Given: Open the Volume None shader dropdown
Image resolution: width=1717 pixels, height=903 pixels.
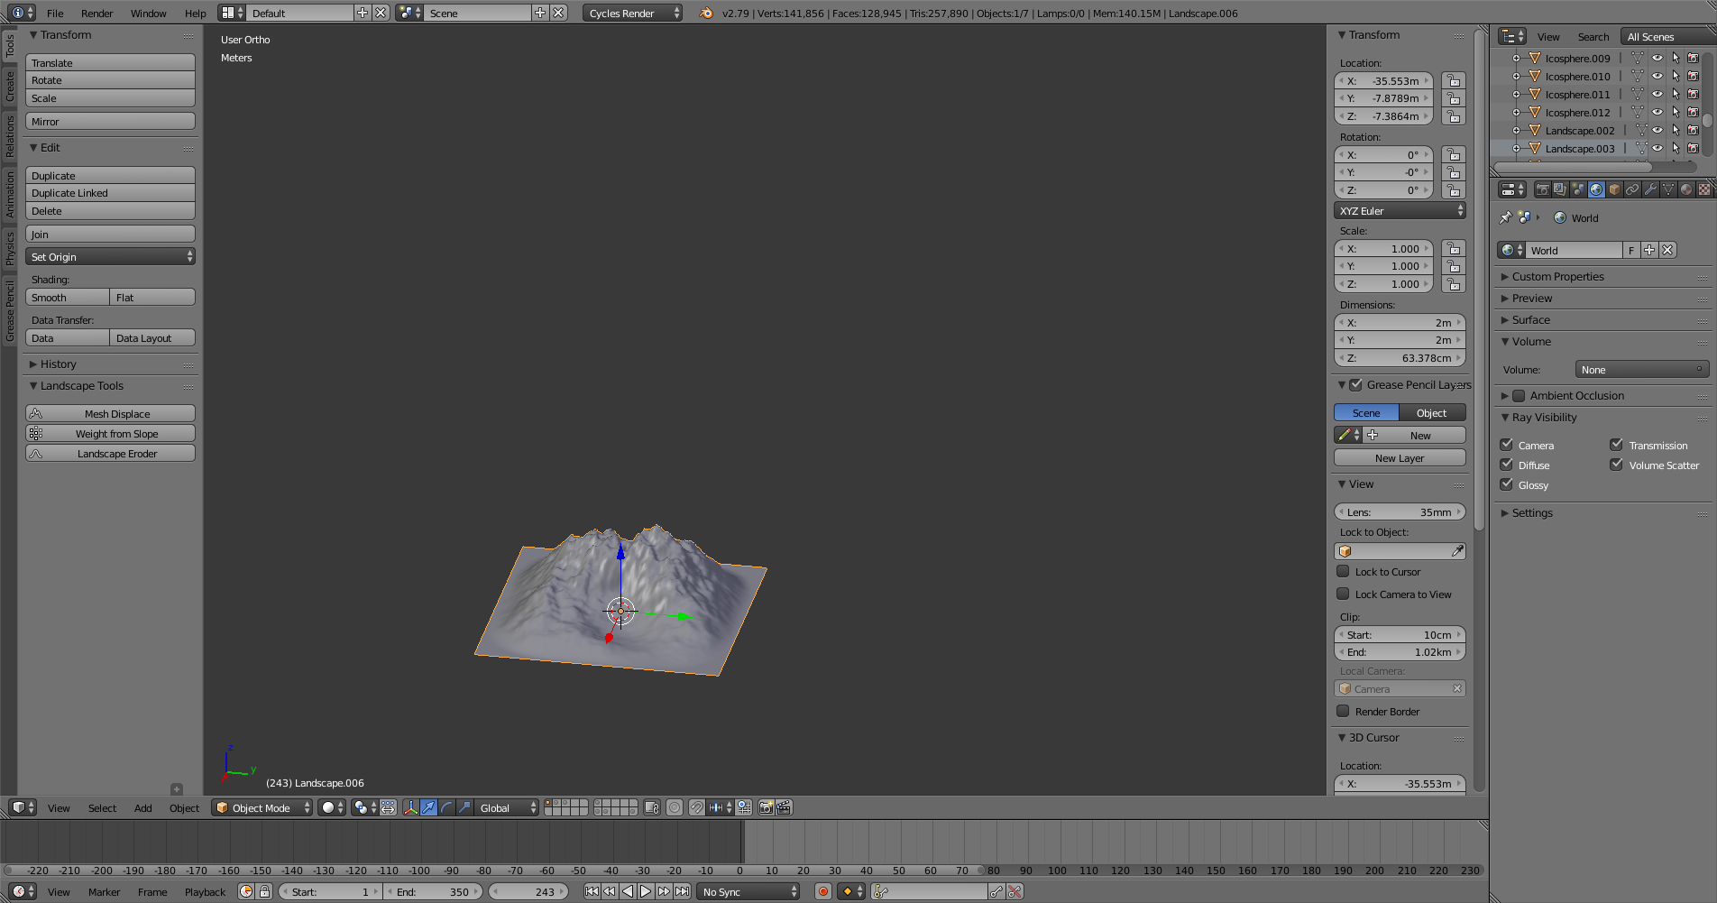Looking at the screenshot, I should tap(1642, 369).
